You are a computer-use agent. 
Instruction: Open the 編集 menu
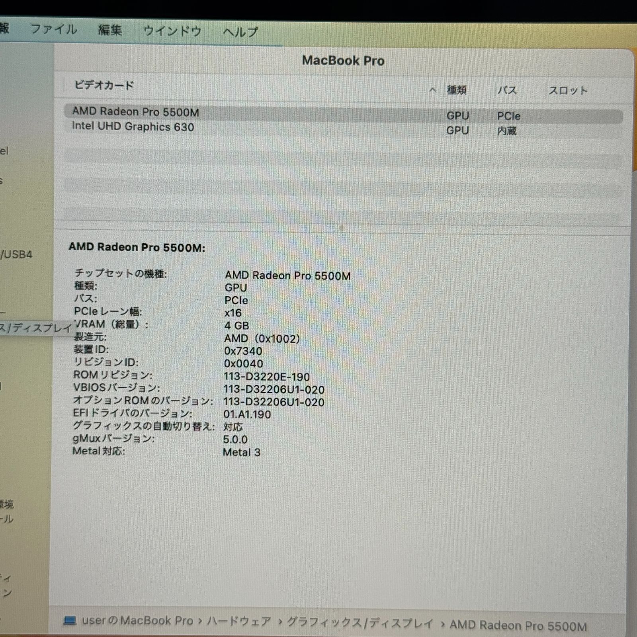point(110,30)
